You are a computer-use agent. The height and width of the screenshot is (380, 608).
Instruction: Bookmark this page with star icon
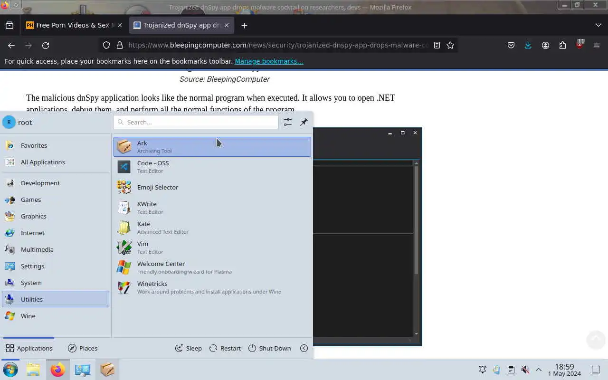coord(450,45)
